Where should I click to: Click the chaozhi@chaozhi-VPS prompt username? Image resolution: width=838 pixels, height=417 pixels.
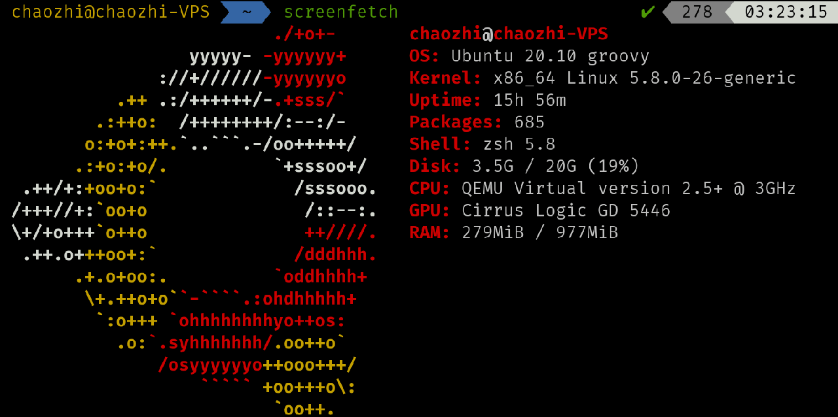(x=111, y=12)
